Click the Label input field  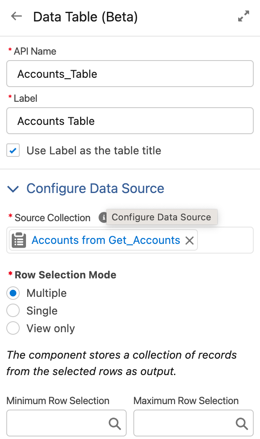coord(130,121)
